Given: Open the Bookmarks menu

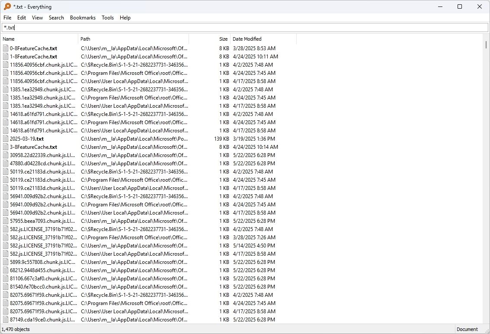Looking at the screenshot, I should click(x=83, y=18).
